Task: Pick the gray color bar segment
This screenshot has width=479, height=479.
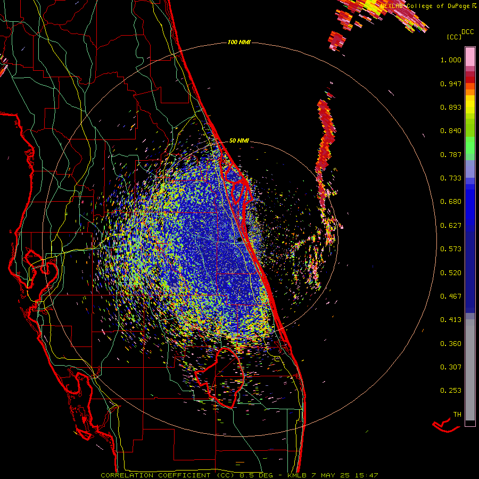Action: coord(470,370)
